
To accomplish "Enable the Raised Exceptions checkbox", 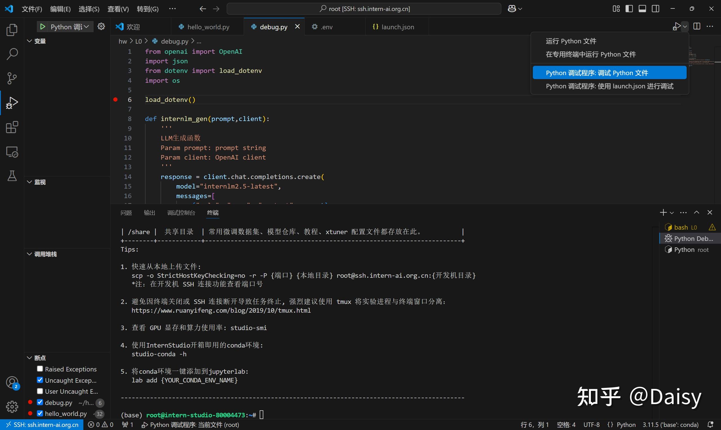I will 40,369.
